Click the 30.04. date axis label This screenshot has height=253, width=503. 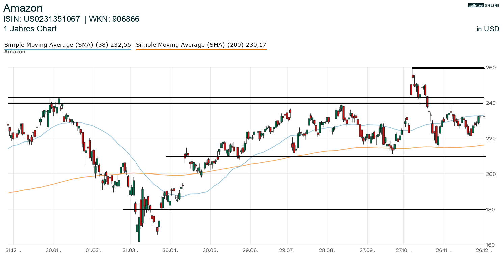tap(170, 250)
